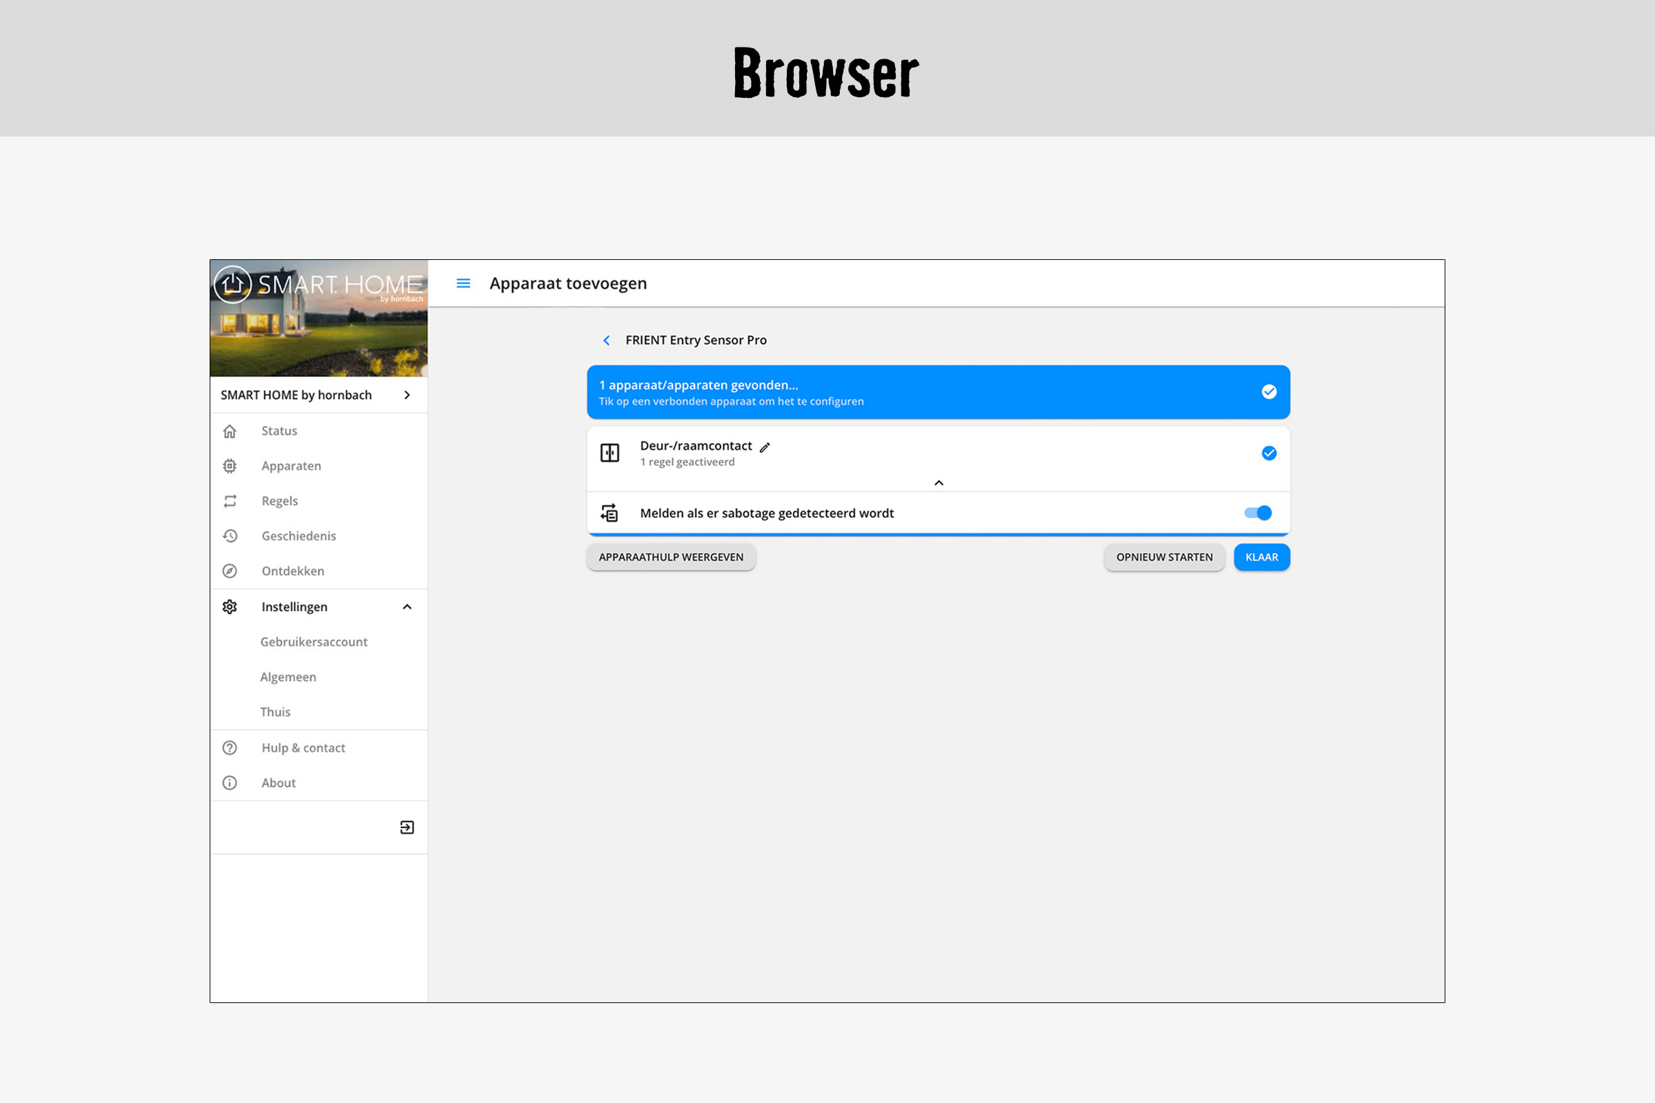Click the 'Deur-/raamcontact' device name
The height and width of the screenshot is (1103, 1655).
coord(695,446)
